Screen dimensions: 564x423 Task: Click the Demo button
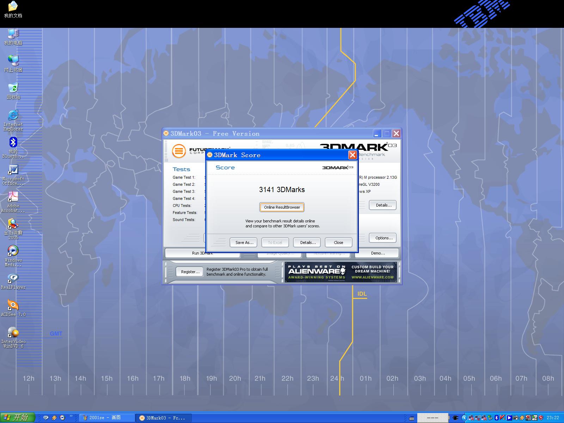378,253
